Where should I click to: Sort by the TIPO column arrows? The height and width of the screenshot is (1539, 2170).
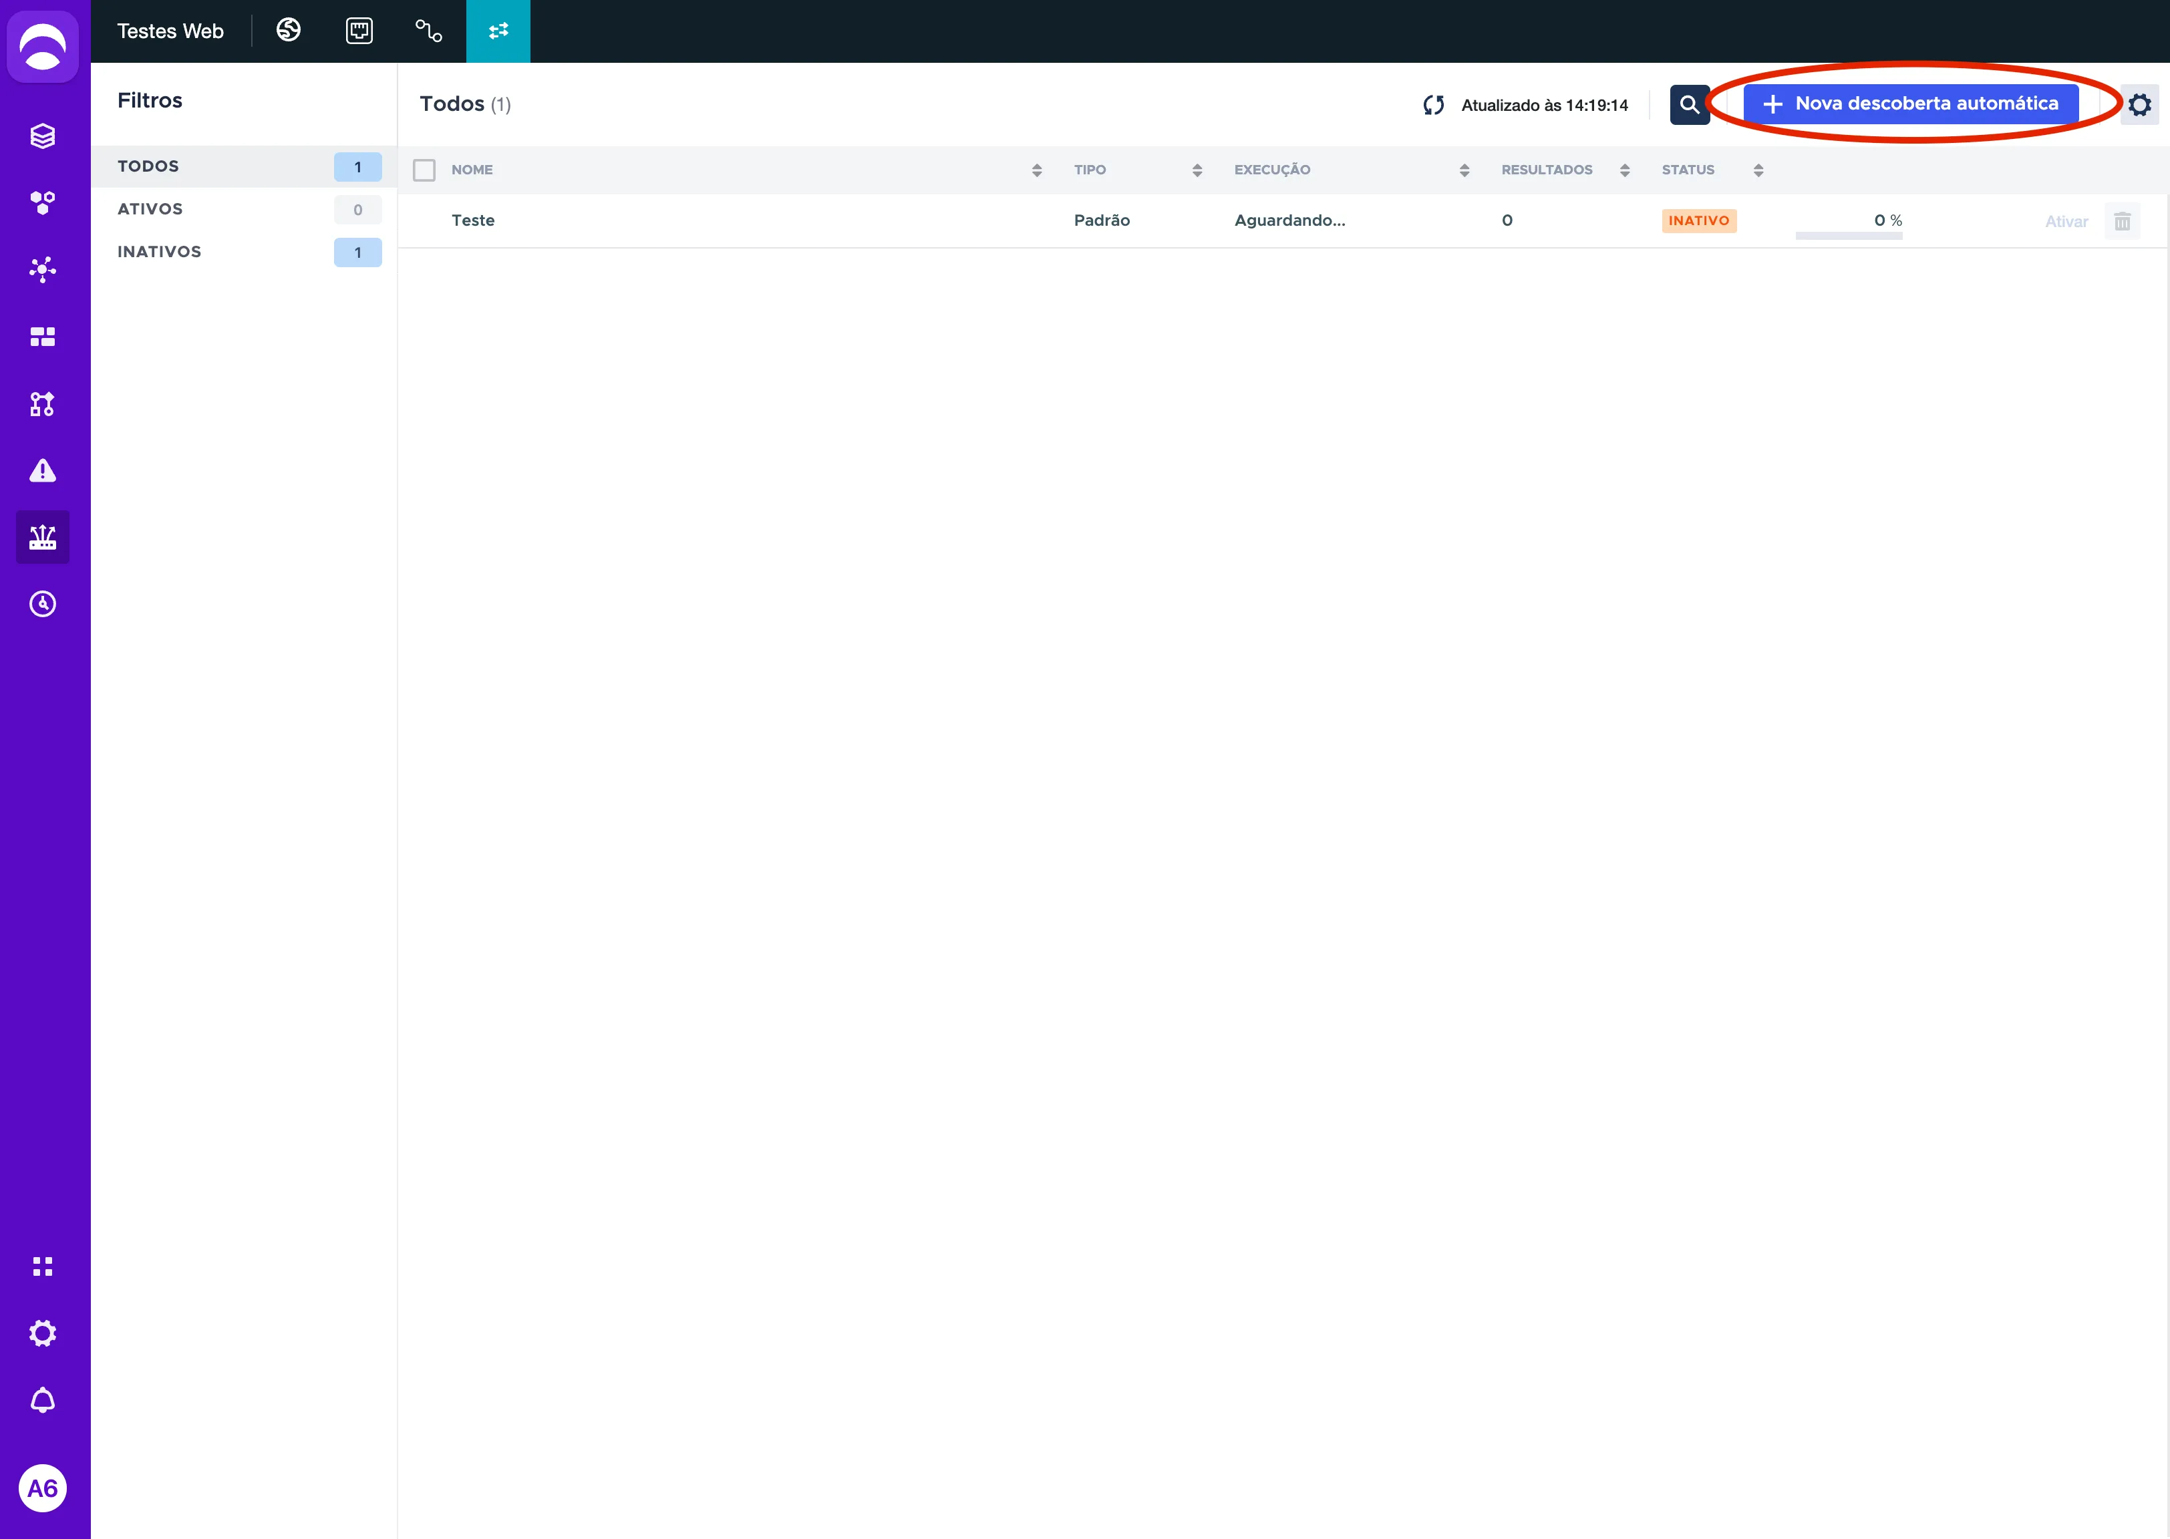1197,170
